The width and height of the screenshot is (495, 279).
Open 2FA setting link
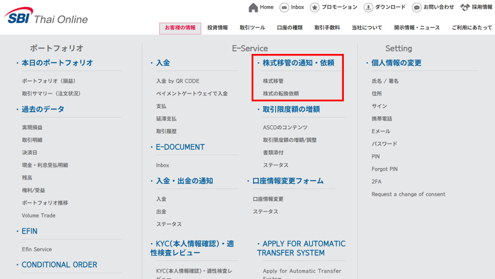[377, 181]
